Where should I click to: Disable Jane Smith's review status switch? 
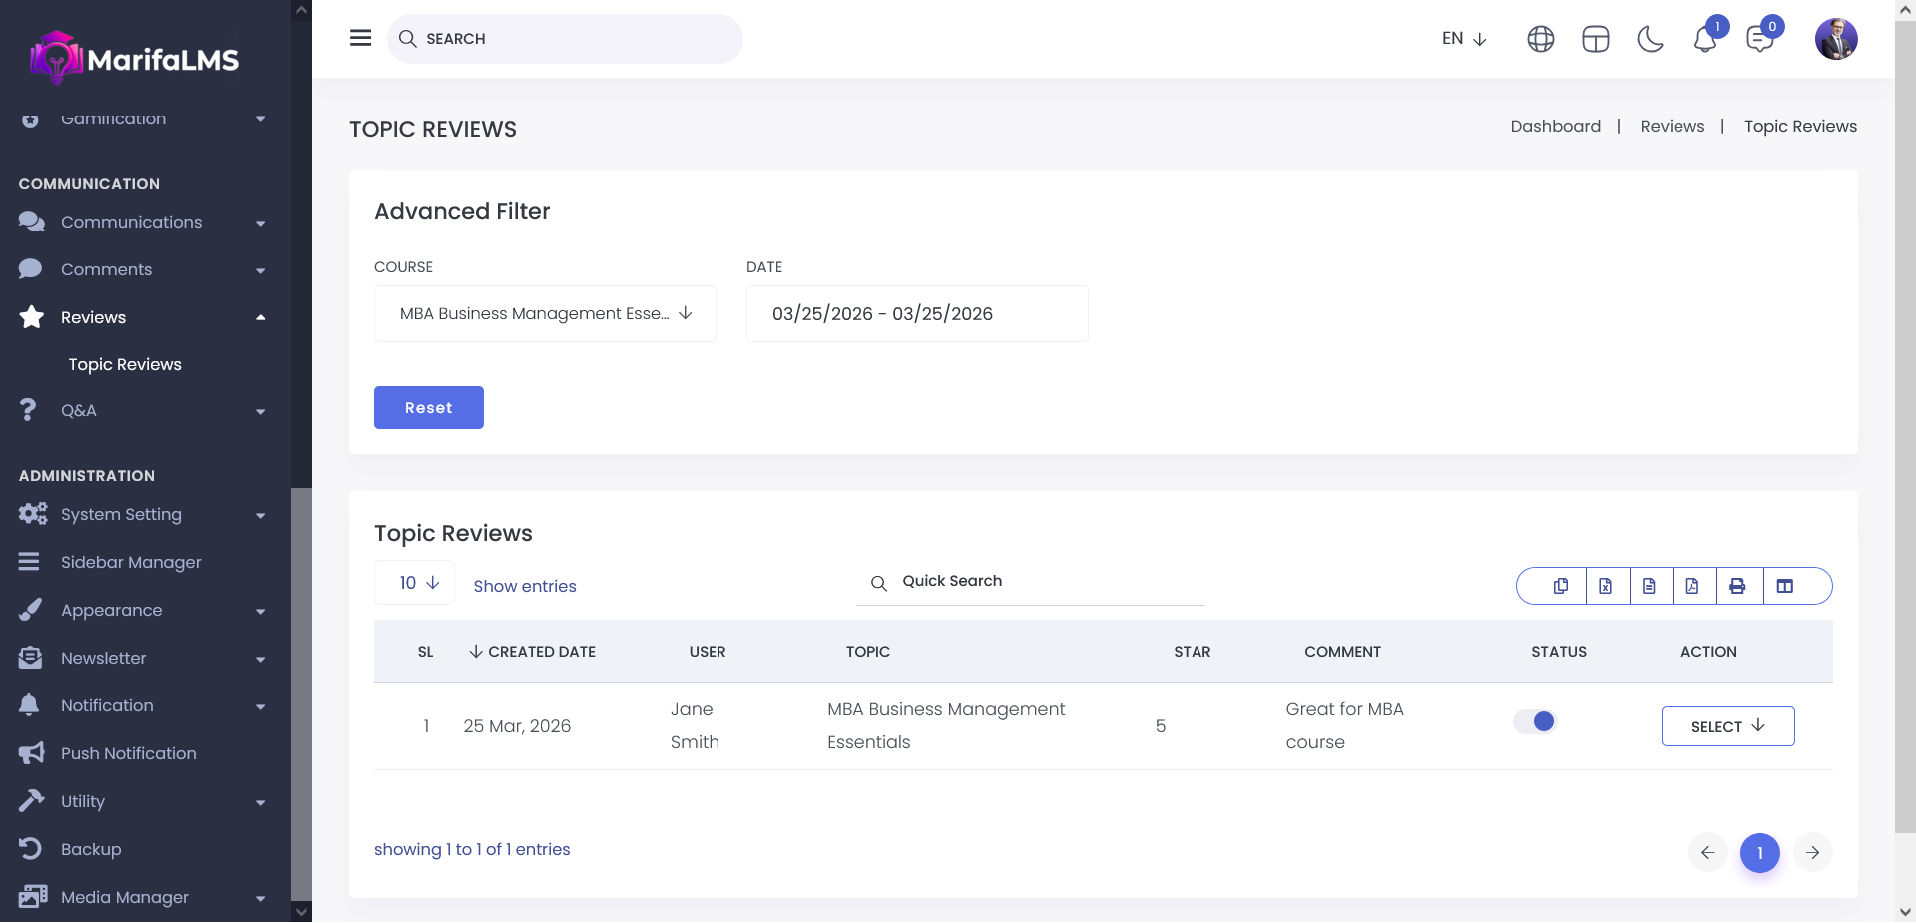tap(1535, 721)
